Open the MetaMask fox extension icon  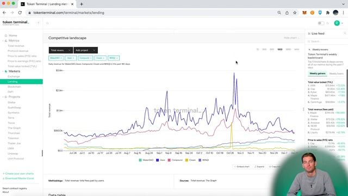coord(304,13)
